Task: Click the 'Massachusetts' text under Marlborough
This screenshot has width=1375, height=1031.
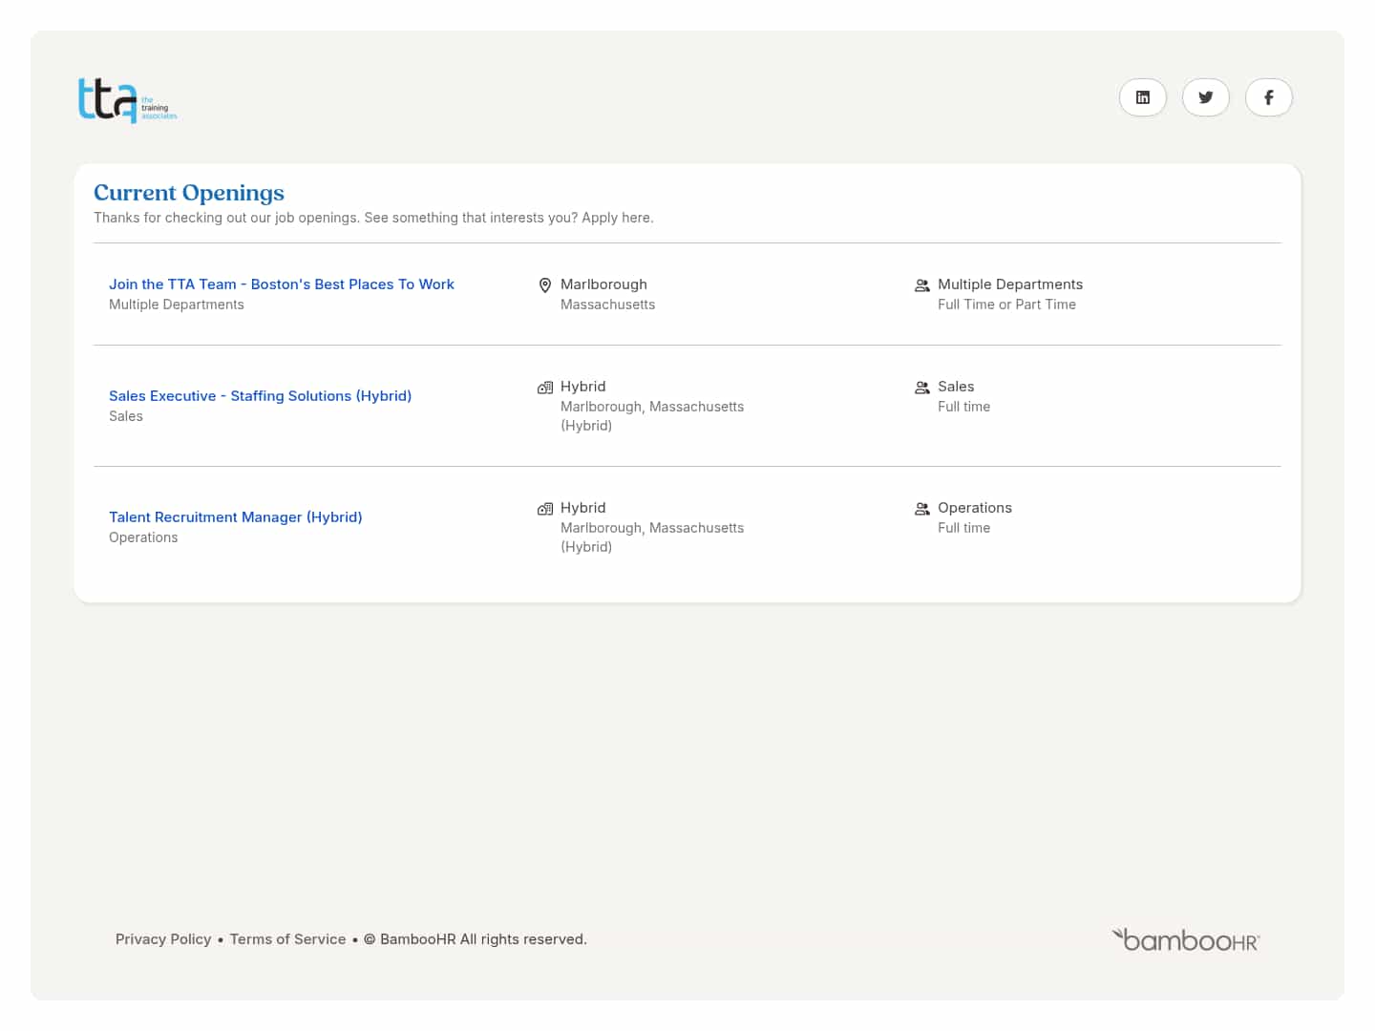Action: [607, 305]
